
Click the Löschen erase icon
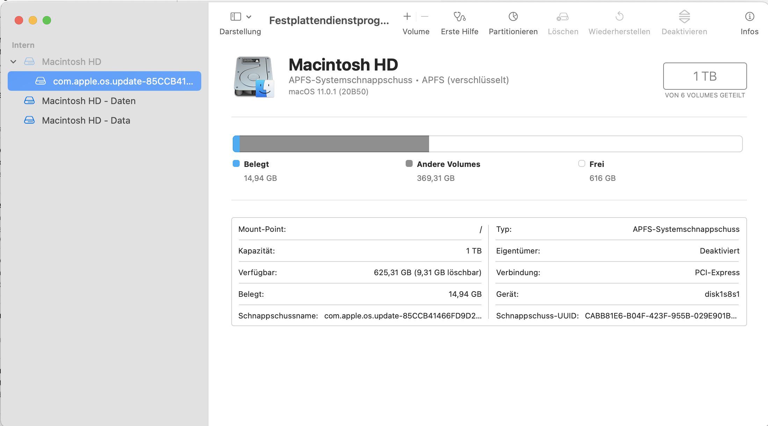[563, 17]
